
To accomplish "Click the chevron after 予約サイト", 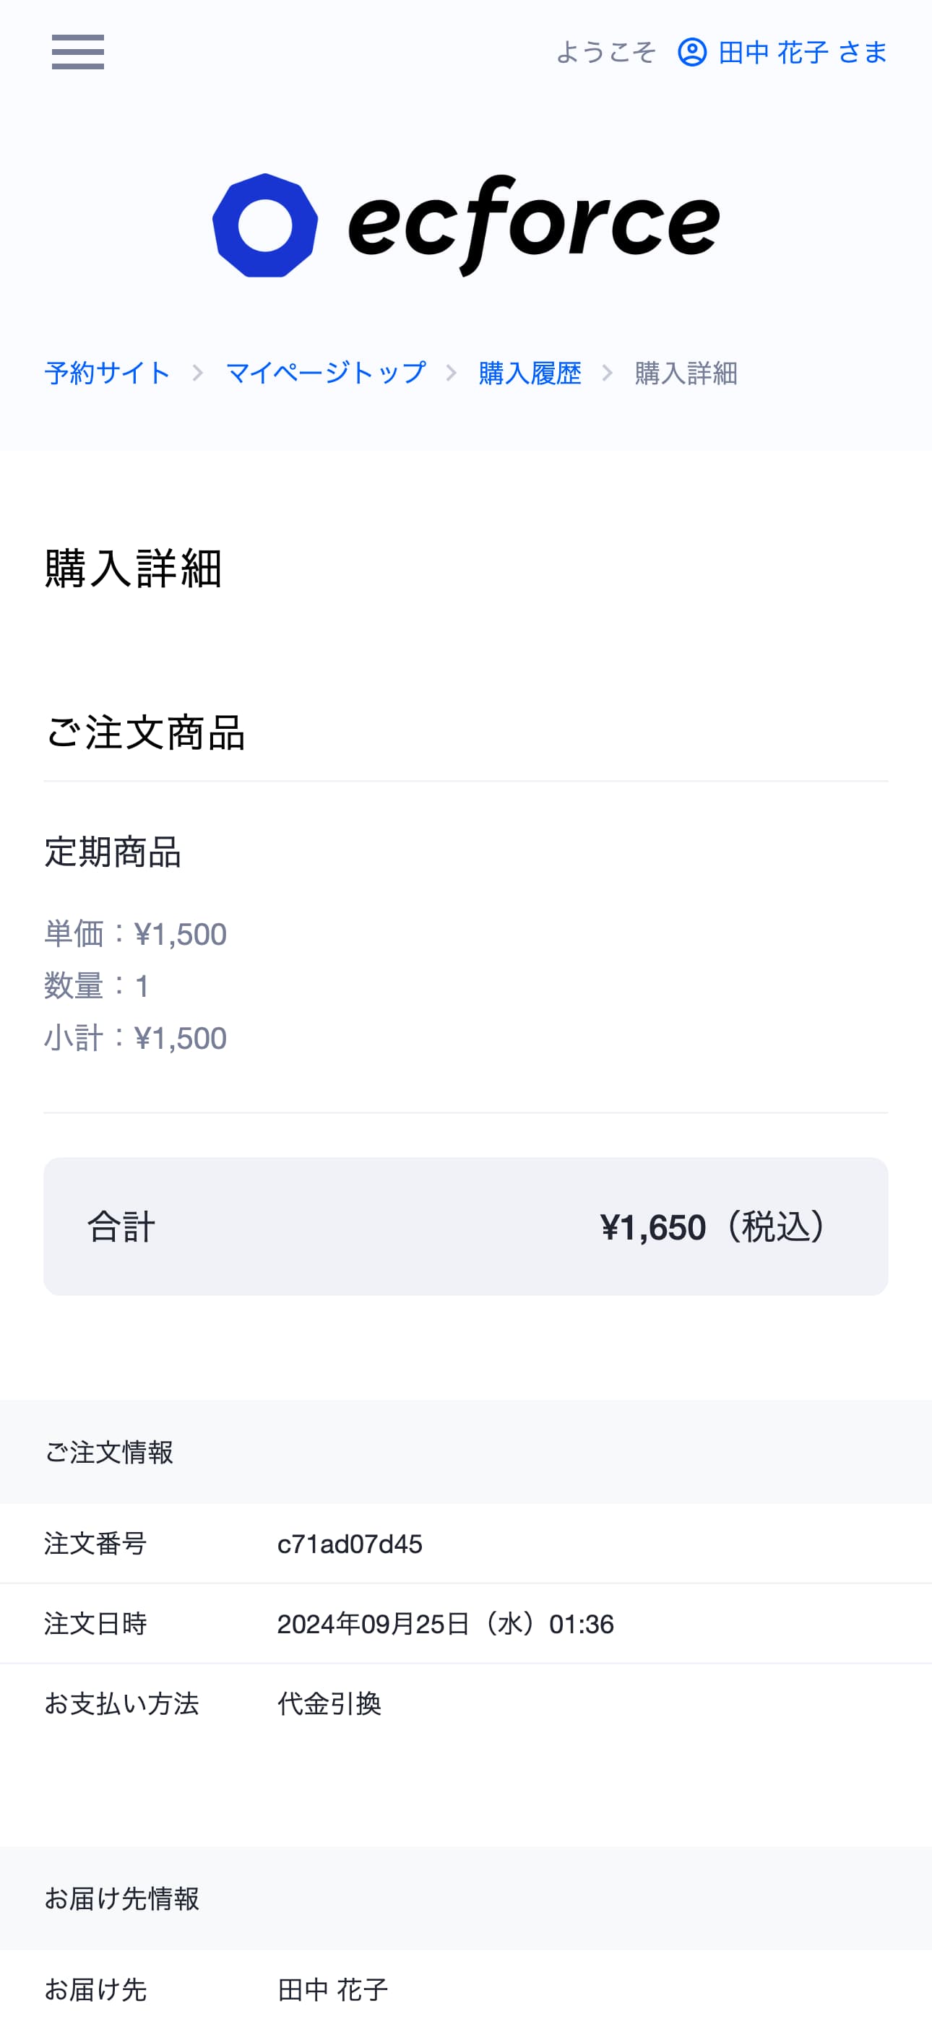I will click(197, 373).
